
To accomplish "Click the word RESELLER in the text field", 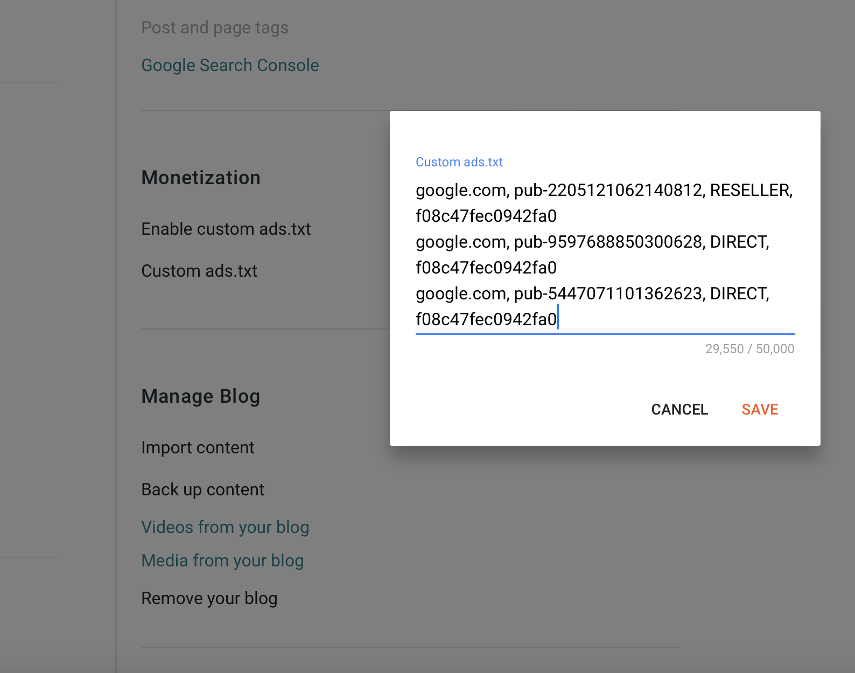I will coord(749,190).
